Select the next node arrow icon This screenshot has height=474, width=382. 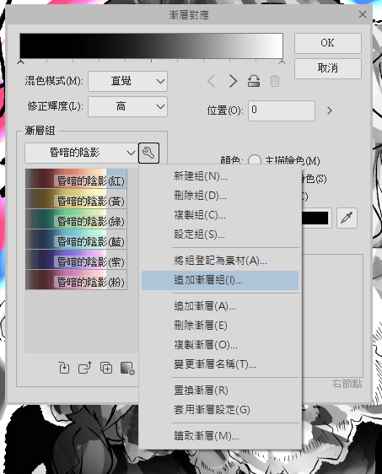(233, 81)
